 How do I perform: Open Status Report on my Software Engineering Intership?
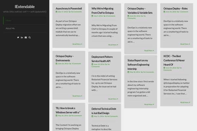coord(138,65)
